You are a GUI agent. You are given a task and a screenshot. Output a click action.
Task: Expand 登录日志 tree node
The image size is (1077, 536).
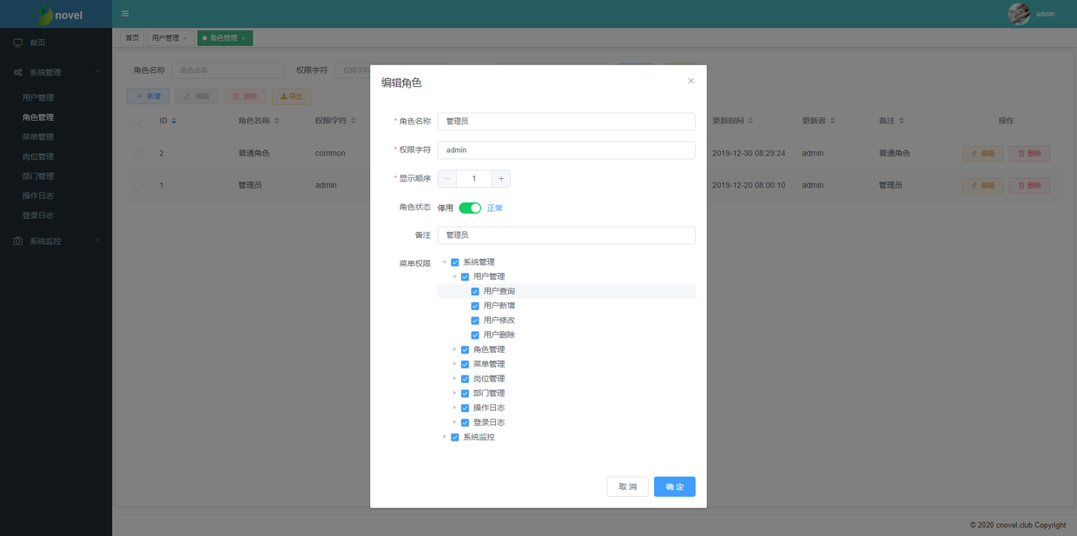pyautogui.click(x=454, y=423)
